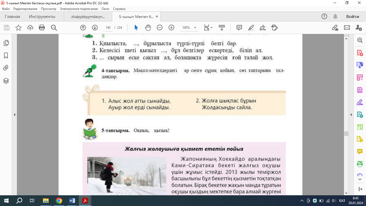This screenshot has width=366, height=206.
Task: Add the file to starred bookmarks
Action: [18, 28]
